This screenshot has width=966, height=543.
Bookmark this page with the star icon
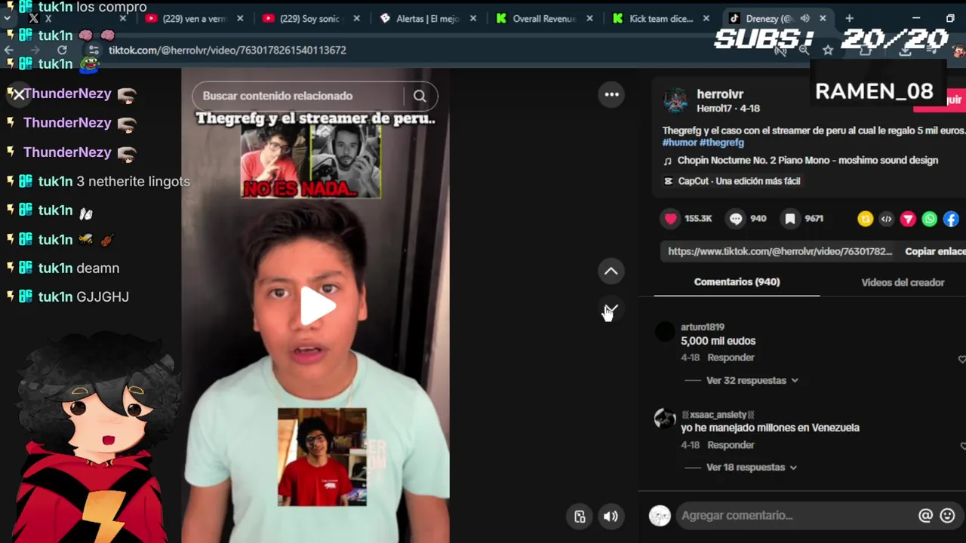828,50
